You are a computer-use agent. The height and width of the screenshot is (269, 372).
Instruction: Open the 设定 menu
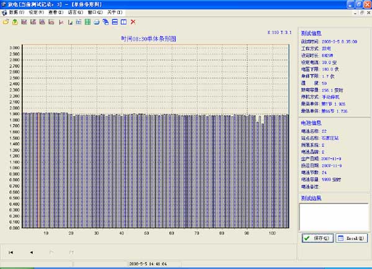pyautogui.click(x=37, y=12)
